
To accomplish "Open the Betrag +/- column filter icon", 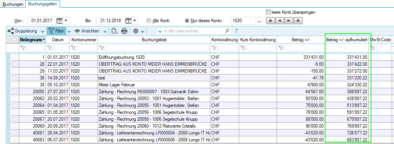I will pyautogui.click(x=281, y=47).
